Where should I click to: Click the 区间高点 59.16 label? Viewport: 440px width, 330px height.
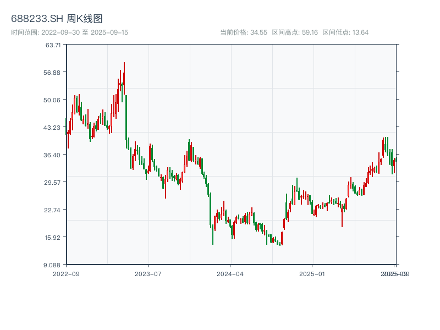point(295,32)
